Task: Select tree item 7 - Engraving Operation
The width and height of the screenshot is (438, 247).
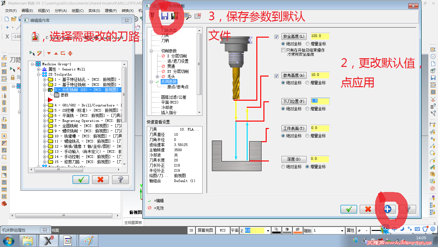Action: click(x=88, y=121)
